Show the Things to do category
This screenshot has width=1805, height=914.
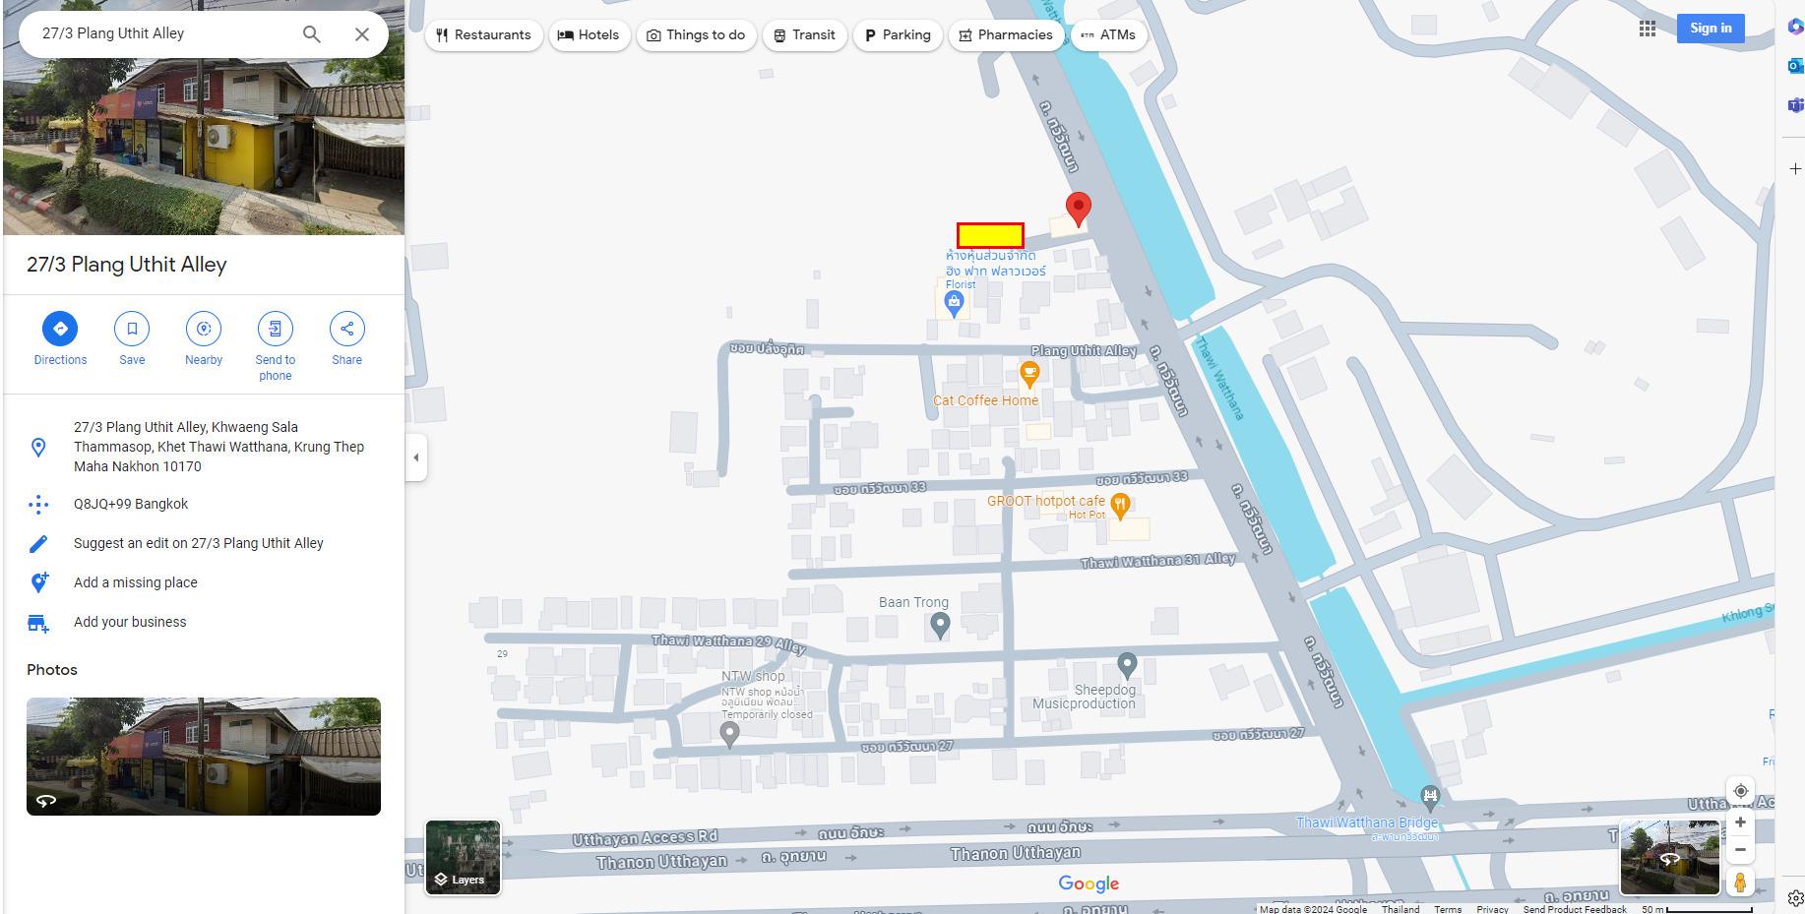pos(696,35)
